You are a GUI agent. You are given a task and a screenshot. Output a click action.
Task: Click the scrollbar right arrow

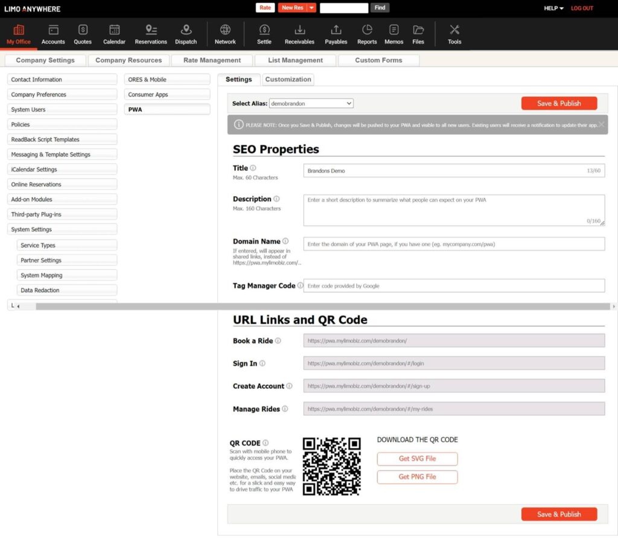click(614, 306)
